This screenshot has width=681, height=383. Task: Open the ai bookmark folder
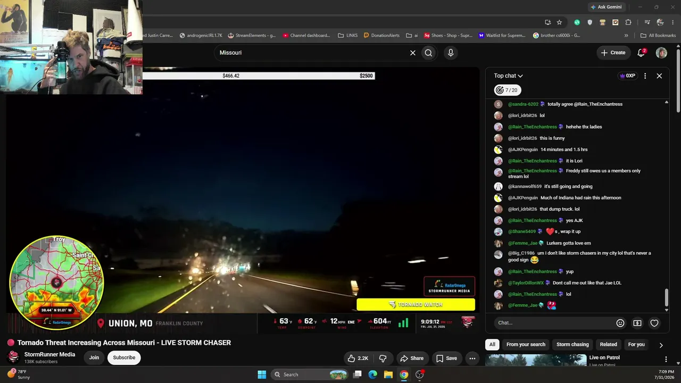(412, 36)
